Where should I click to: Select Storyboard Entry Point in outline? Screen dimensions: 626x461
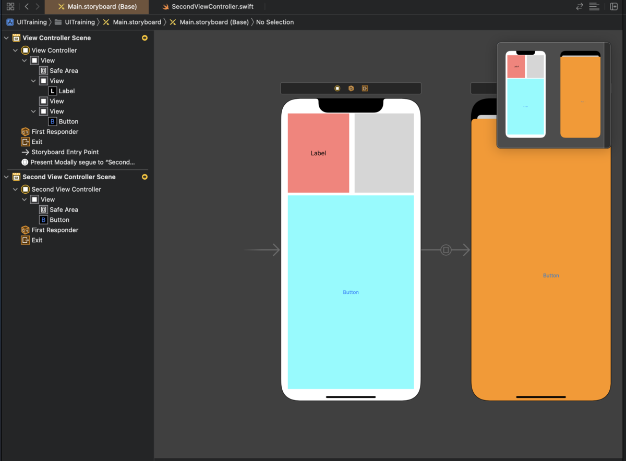[x=65, y=152]
